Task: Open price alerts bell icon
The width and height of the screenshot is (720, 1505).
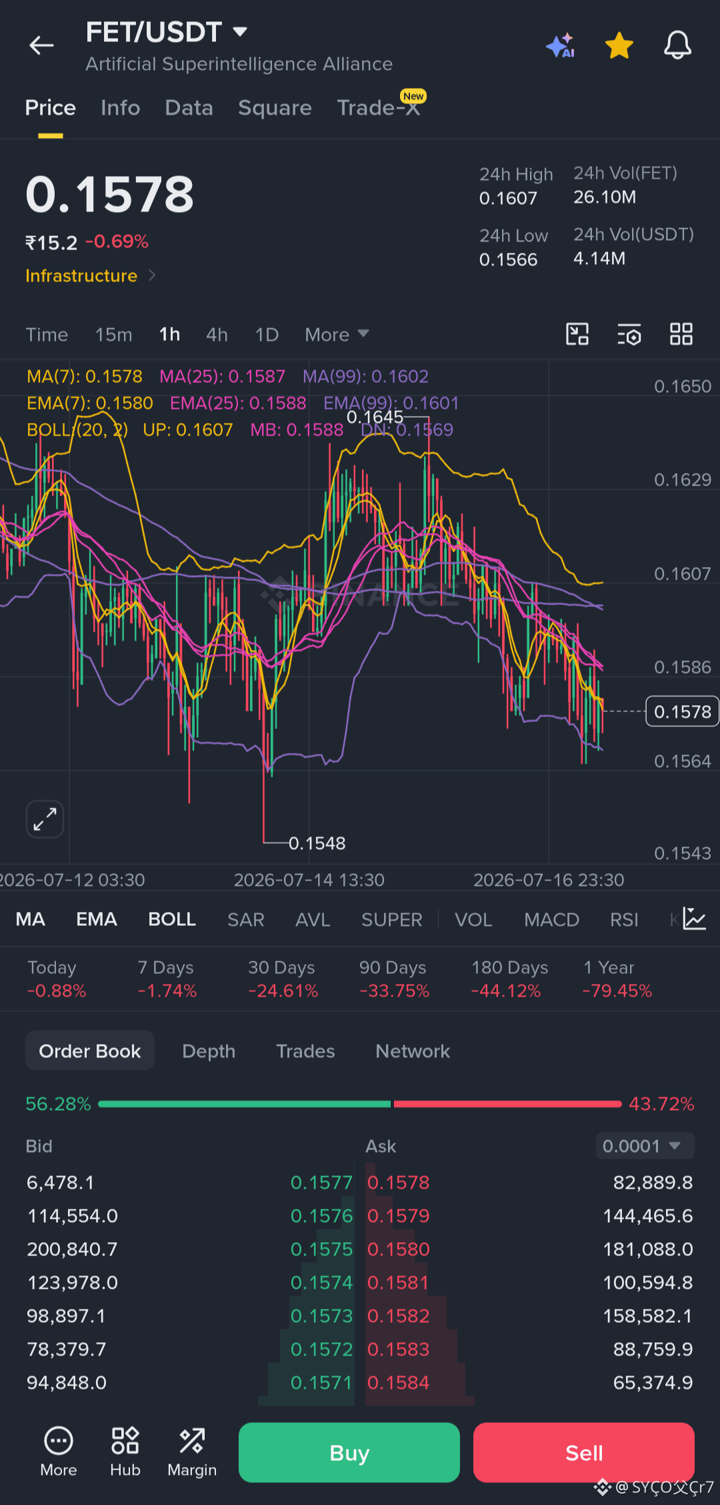Action: (677, 45)
